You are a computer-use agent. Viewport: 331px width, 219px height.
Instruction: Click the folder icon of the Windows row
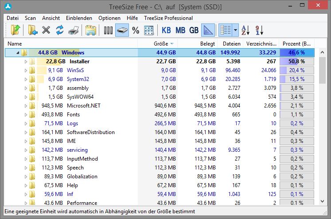click(x=24, y=53)
